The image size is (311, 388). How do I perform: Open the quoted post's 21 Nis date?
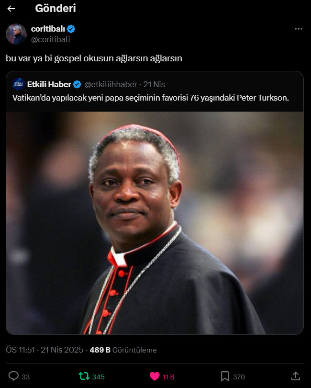[x=154, y=84]
